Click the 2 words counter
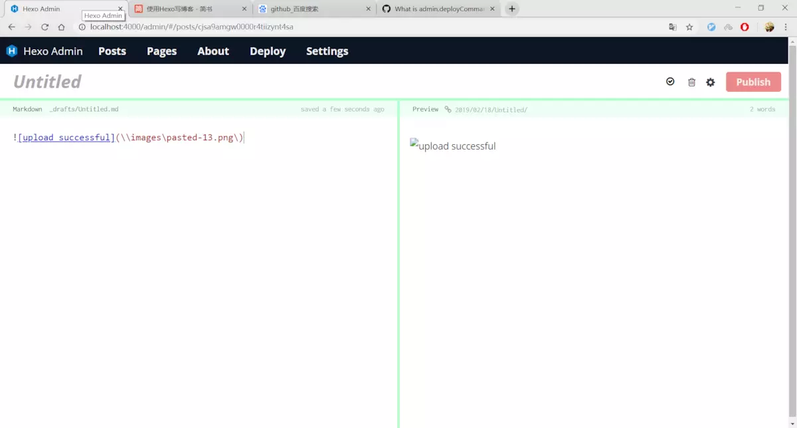 click(762, 109)
